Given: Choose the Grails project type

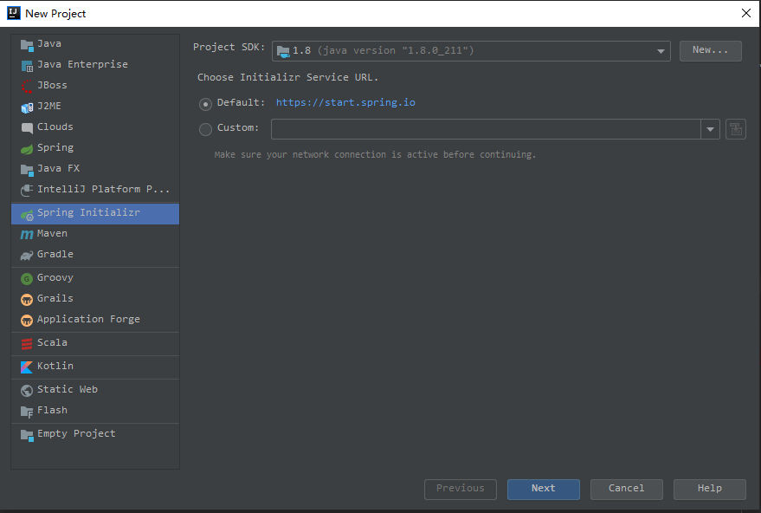Looking at the screenshot, I should tap(53, 298).
